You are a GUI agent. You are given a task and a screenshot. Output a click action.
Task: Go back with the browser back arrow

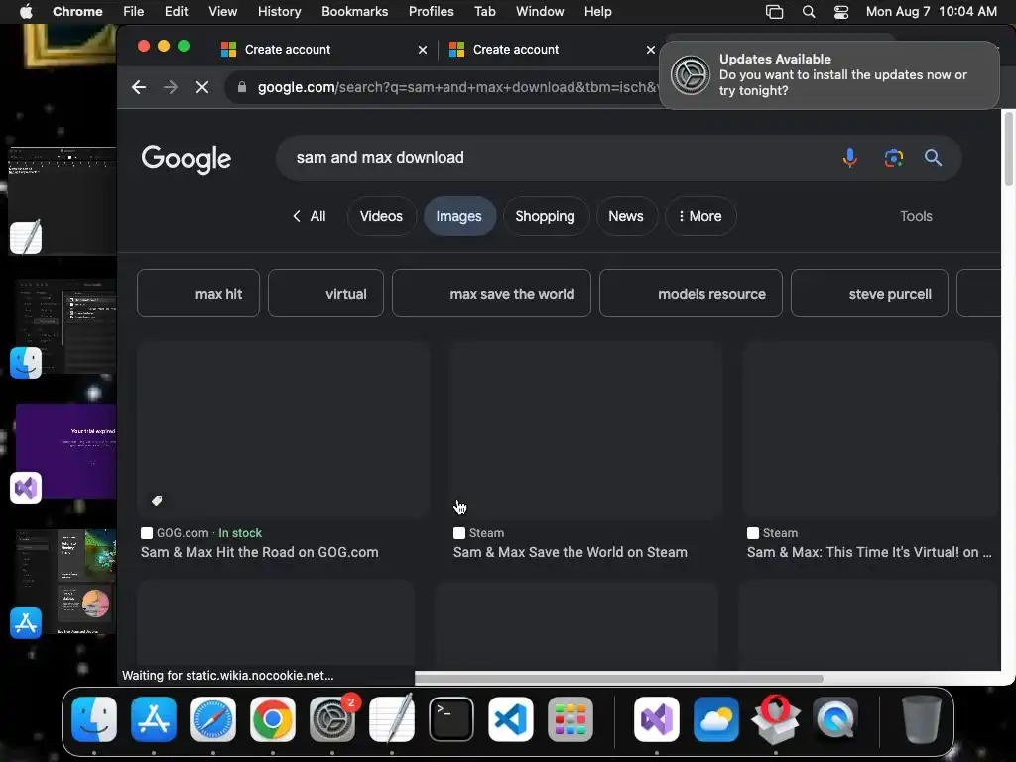(139, 87)
